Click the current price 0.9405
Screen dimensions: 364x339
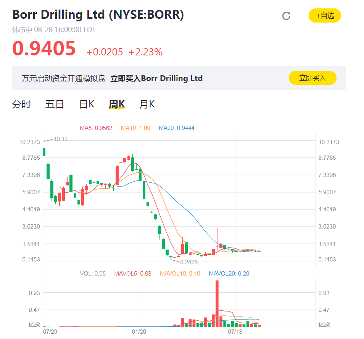coord(44,49)
